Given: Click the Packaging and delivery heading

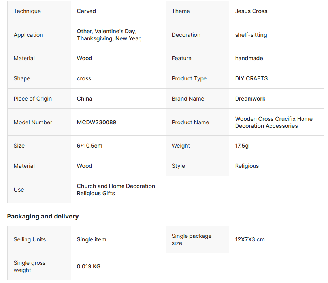Looking at the screenshot, I should [x=43, y=216].
